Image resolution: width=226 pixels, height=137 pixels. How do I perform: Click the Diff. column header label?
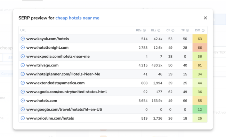197,30
